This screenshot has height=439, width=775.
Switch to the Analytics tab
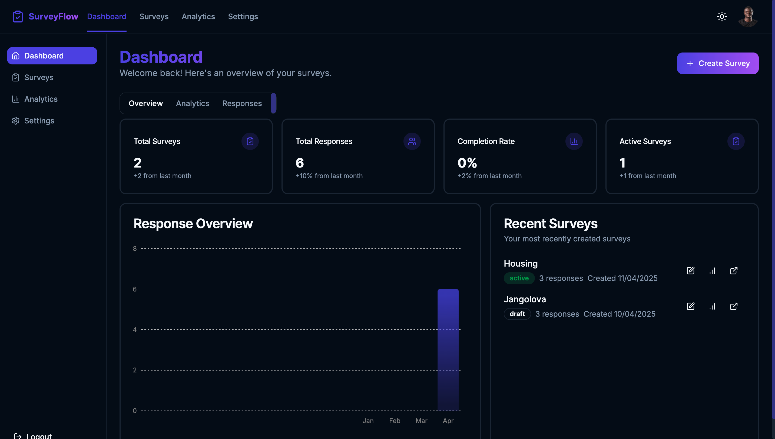coord(193,103)
